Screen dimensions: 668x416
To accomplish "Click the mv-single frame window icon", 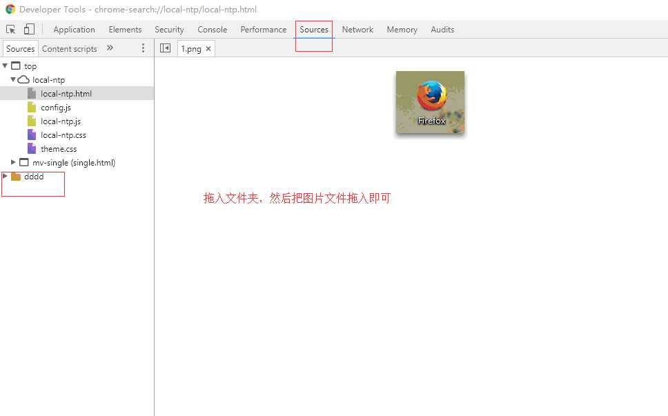I will (24, 162).
